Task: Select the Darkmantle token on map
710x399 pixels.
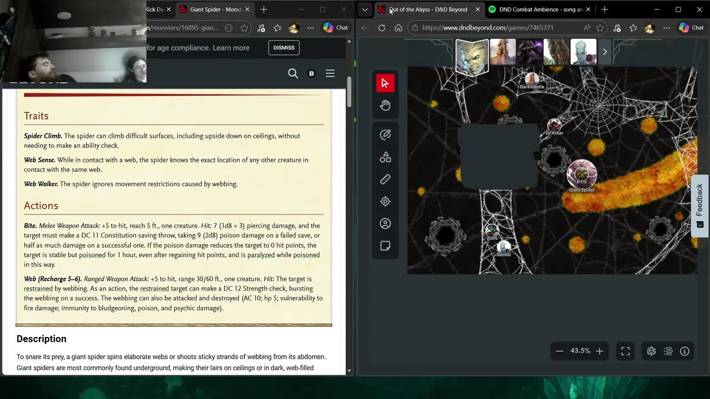Action: point(532,79)
